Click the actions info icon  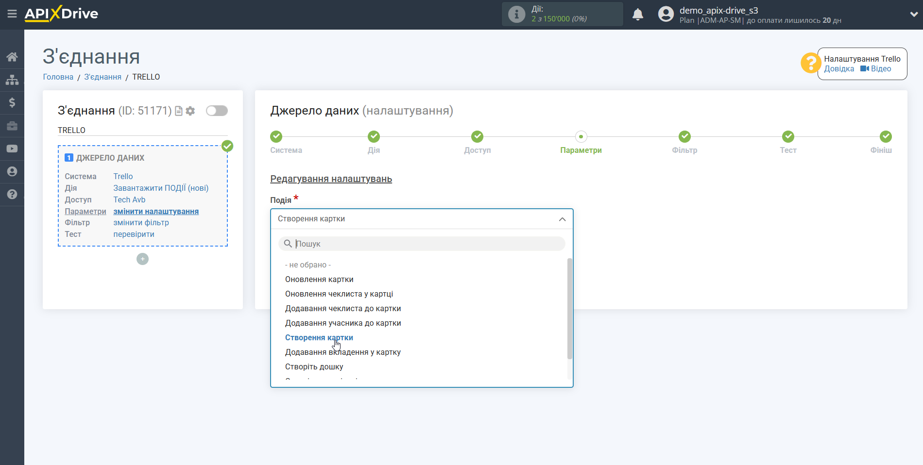516,14
